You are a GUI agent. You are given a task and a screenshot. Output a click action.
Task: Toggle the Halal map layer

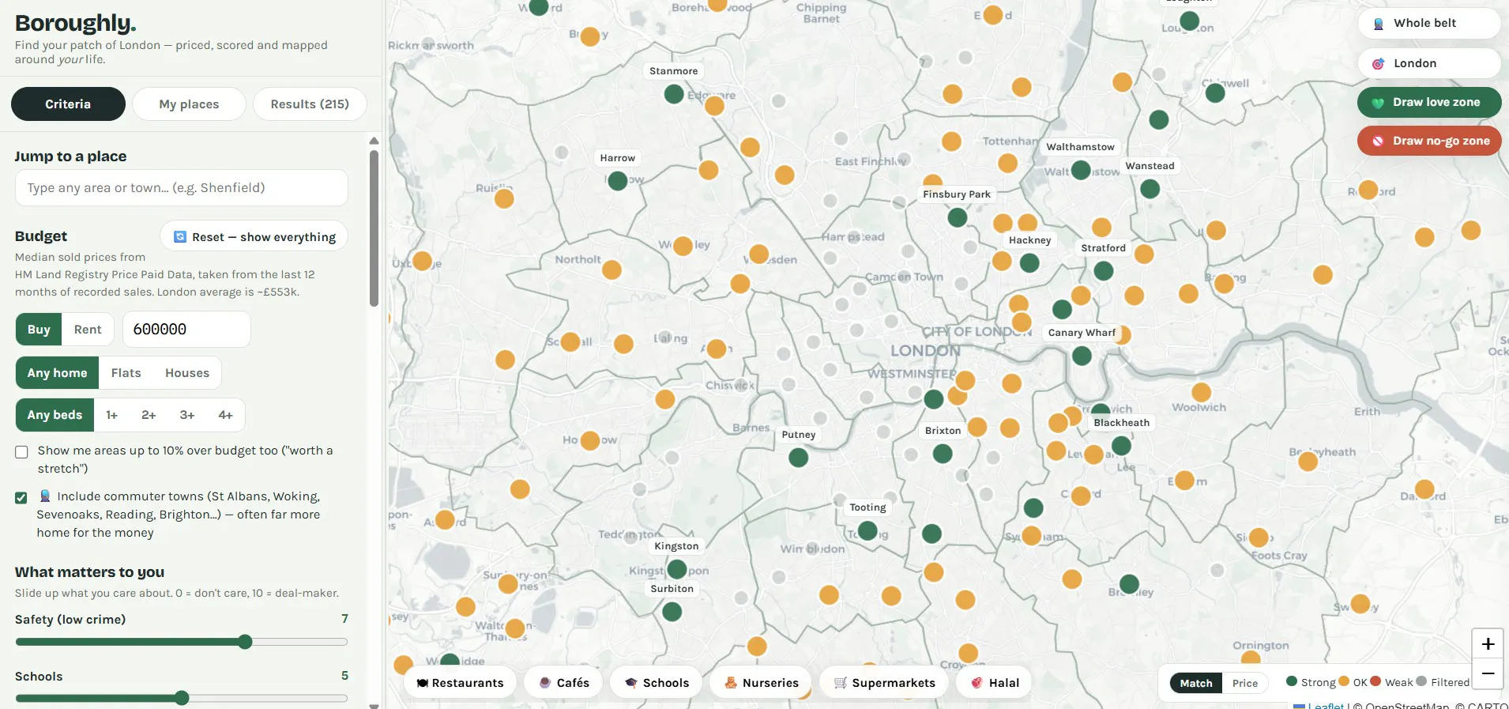pos(994,683)
